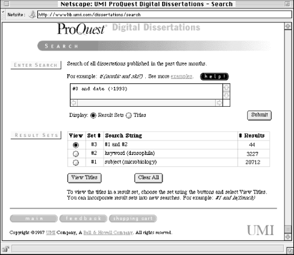Open the main navigation tab

tap(34, 218)
